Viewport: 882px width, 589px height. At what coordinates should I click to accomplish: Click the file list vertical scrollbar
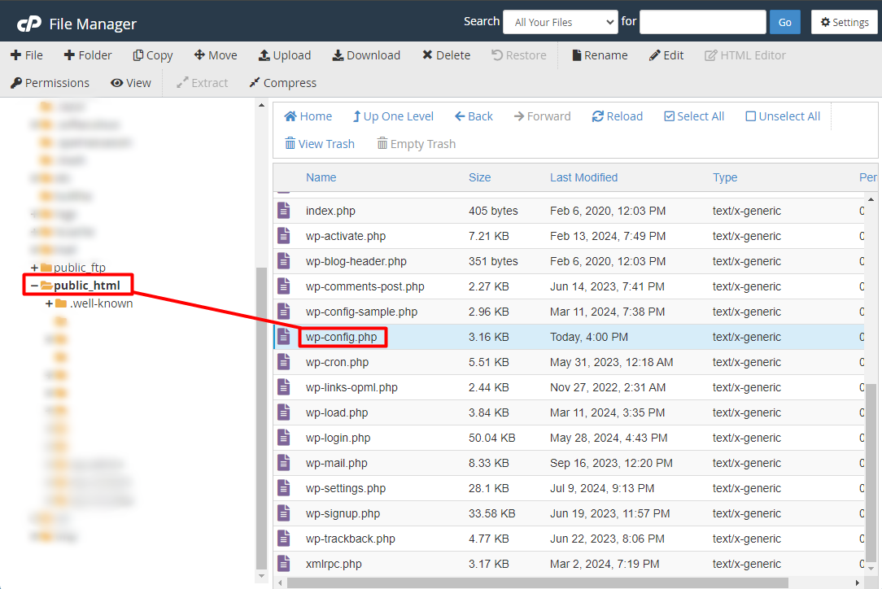pos(871,473)
